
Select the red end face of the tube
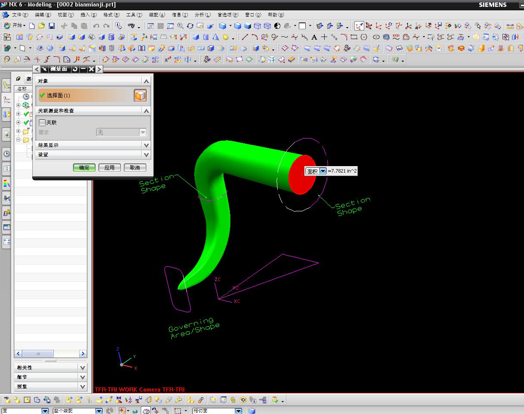point(302,175)
